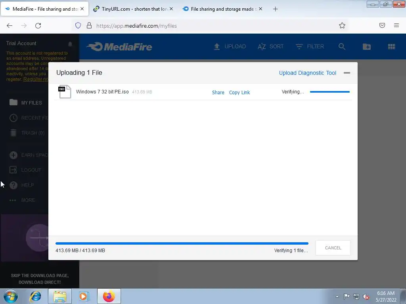Open the SORT option
Viewport: 406px width, 304px height.
tap(270, 47)
